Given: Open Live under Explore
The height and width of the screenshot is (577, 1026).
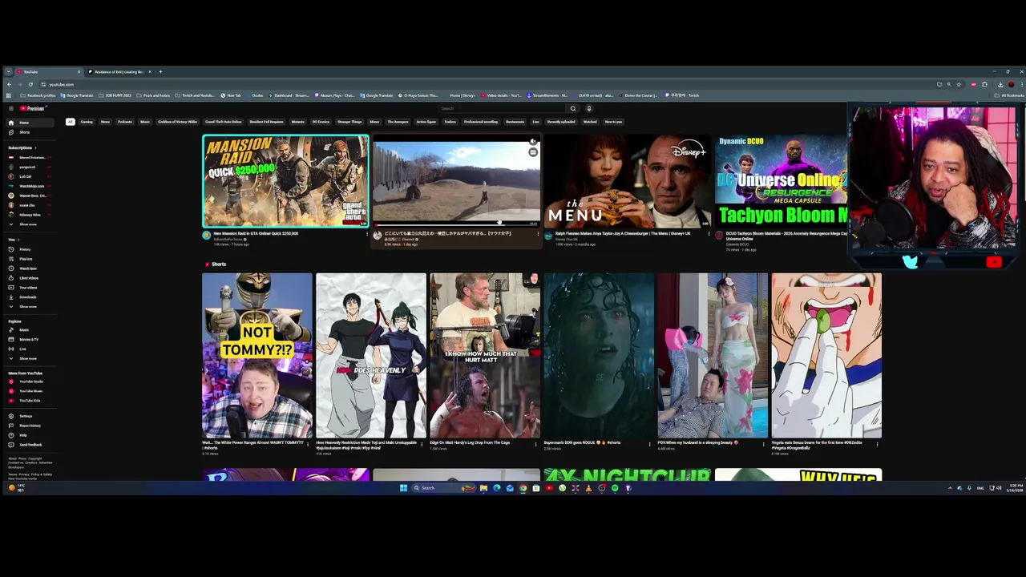Looking at the screenshot, I should click(29, 349).
